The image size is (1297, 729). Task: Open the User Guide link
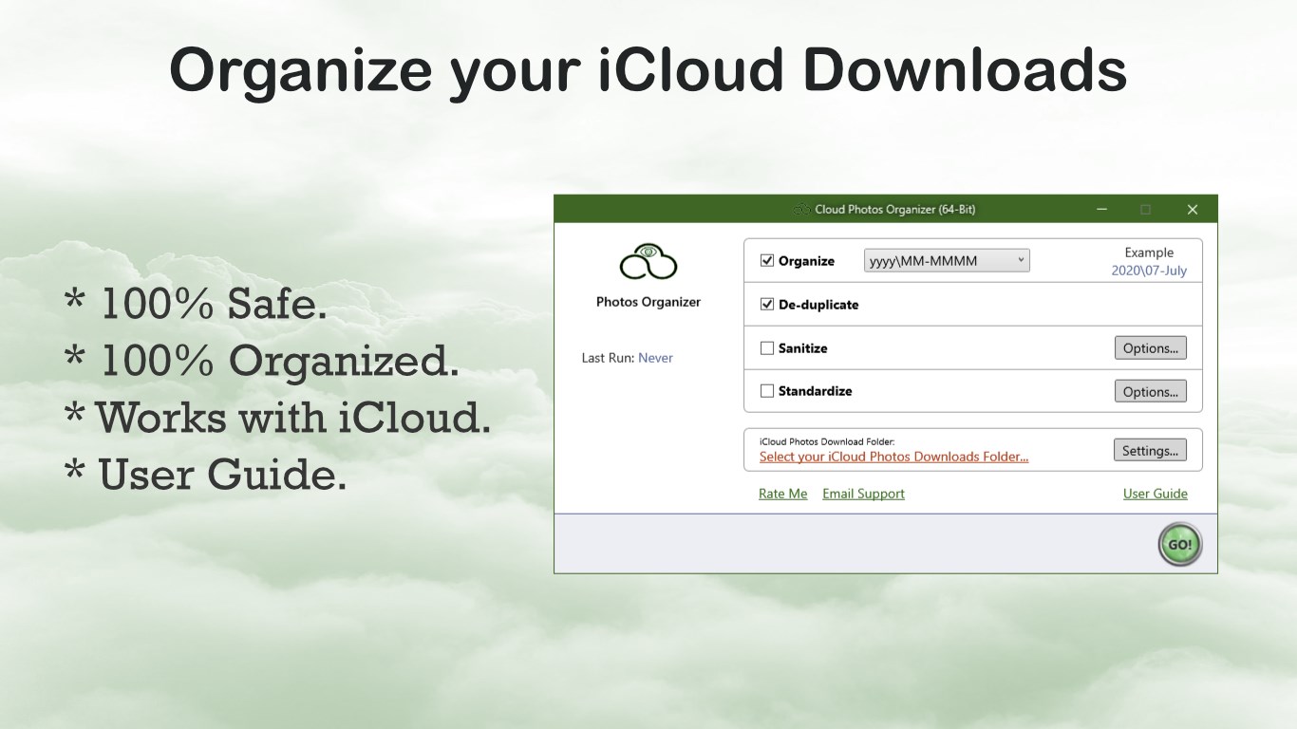click(1156, 494)
